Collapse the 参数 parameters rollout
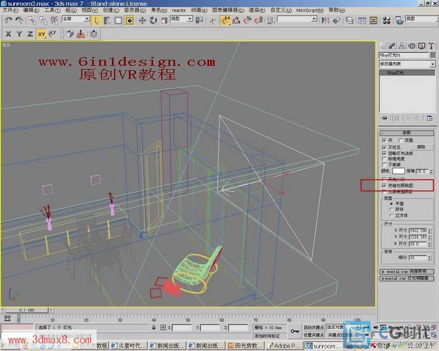Viewport: 439px width, 351px height. click(407, 133)
